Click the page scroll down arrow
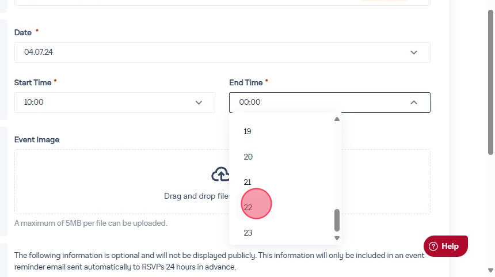The image size is (495, 277). coord(490,270)
